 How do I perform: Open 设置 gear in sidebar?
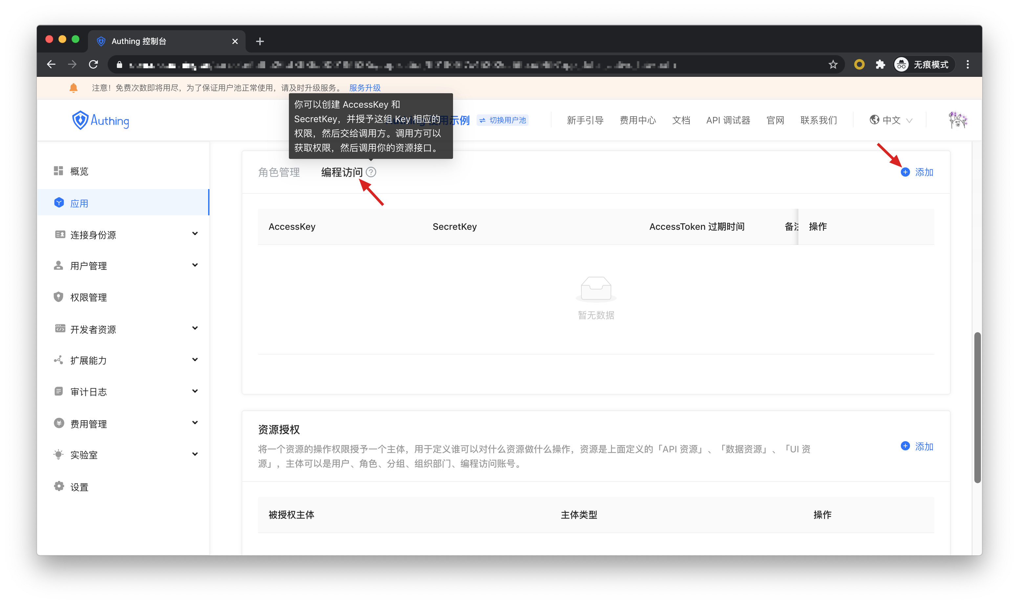point(78,487)
